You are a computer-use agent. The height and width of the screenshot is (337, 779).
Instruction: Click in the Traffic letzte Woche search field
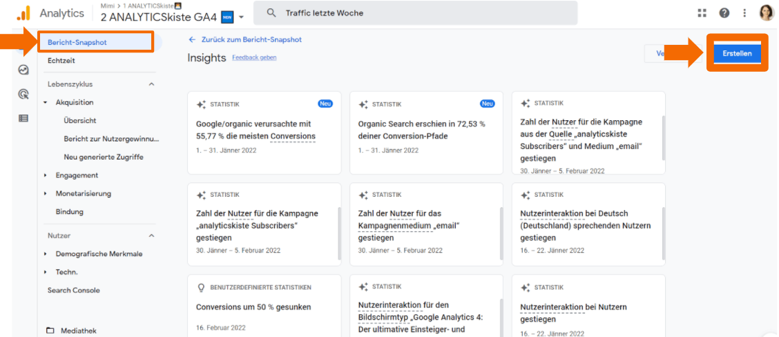pos(415,13)
